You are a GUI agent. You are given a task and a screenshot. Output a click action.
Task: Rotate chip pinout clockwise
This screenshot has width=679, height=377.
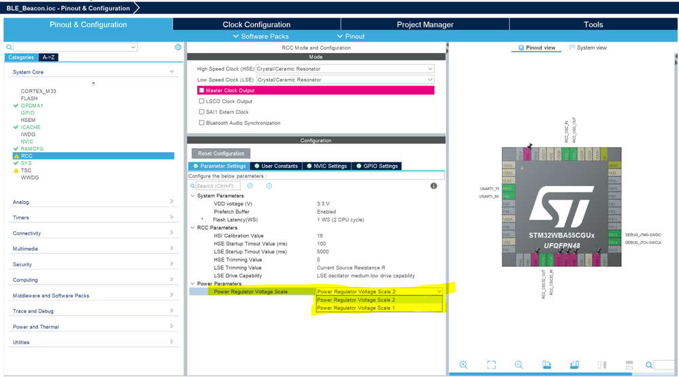click(546, 365)
